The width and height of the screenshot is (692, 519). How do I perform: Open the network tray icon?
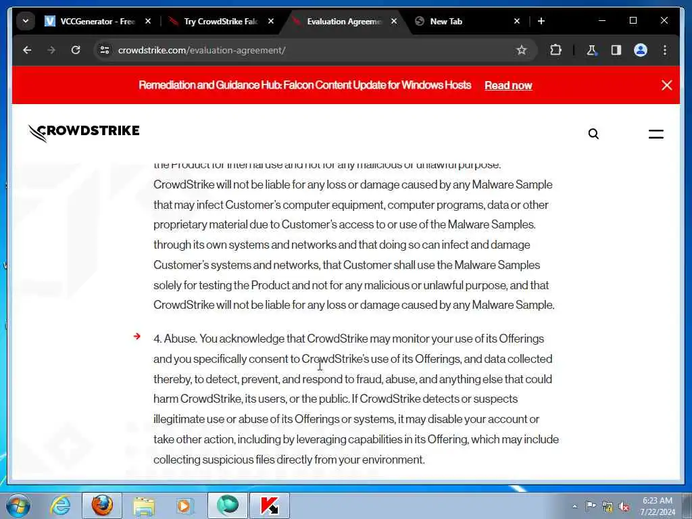point(608,507)
